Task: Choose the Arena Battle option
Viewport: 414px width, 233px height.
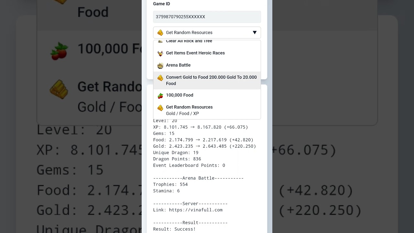Action: 207,65
